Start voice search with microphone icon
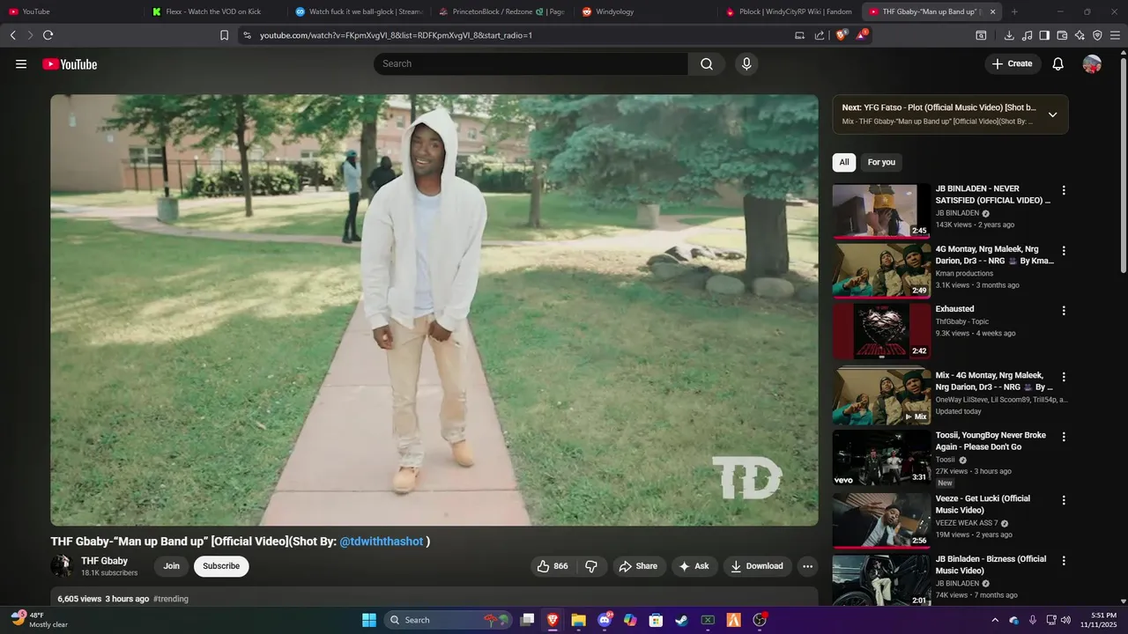The height and width of the screenshot is (634, 1128). coord(746,63)
